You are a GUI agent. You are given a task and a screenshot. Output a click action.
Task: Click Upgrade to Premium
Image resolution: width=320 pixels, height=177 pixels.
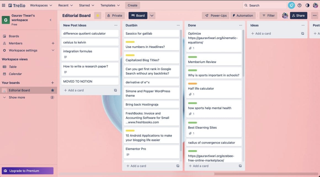coord(27,170)
